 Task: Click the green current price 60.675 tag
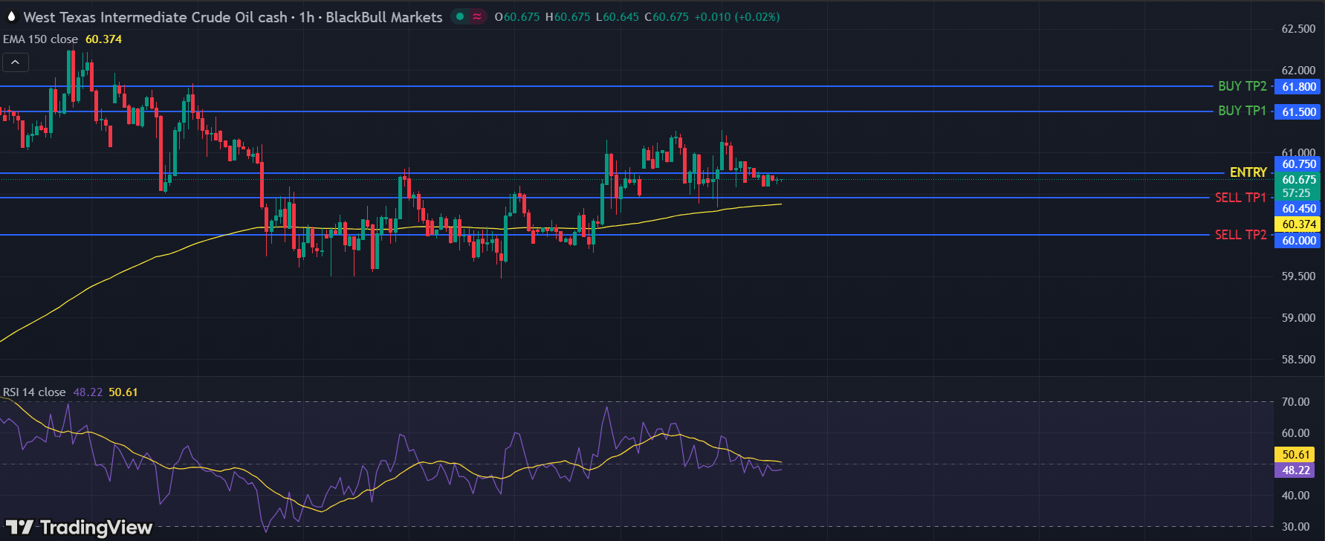(1298, 180)
